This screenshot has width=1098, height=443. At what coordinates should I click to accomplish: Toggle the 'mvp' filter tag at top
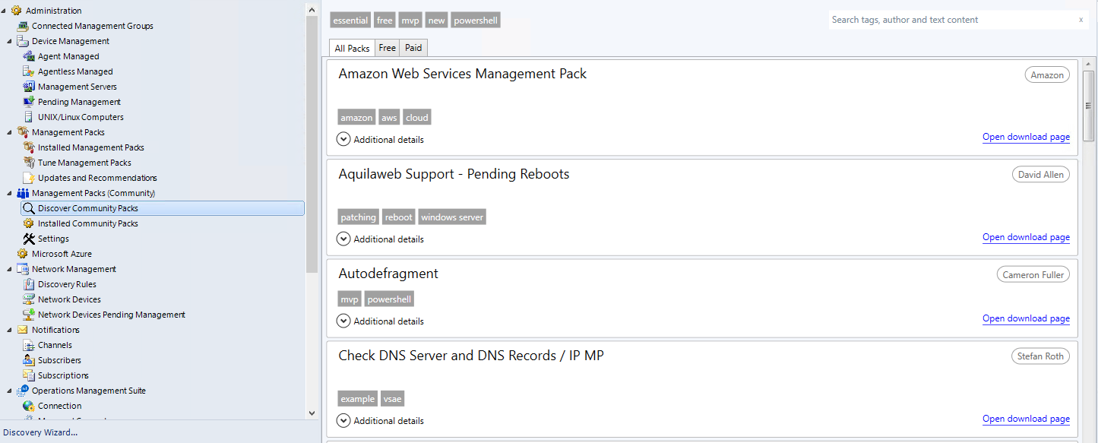(410, 21)
